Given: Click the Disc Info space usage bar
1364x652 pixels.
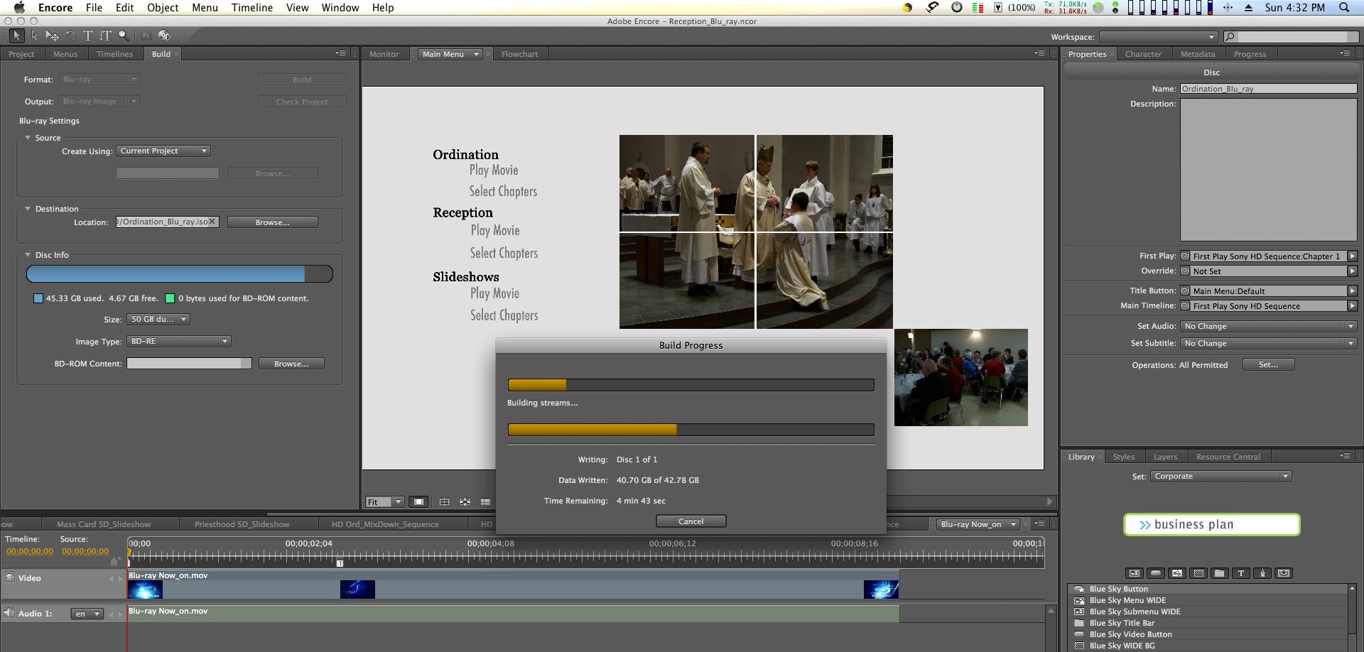Looking at the screenshot, I should tap(179, 274).
